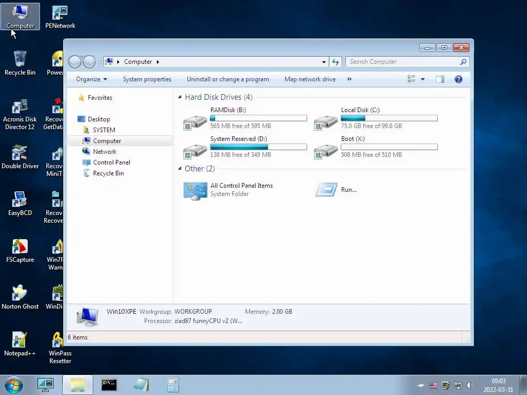This screenshot has width=527, height=395.
Task: Click System Reserved (D:) capacity bar
Action: 258,147
